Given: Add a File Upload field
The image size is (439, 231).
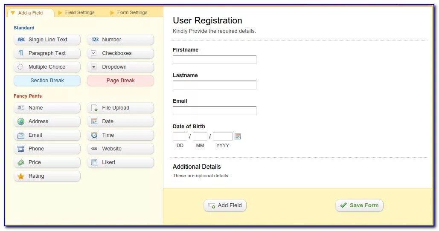Looking at the screenshot, I should pos(120,108).
